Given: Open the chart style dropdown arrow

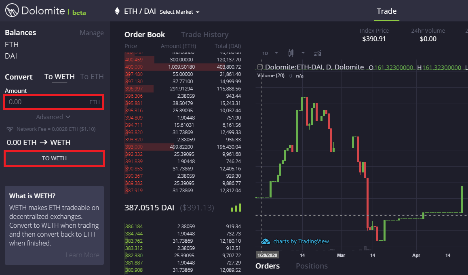Looking at the screenshot, I should [x=303, y=53].
